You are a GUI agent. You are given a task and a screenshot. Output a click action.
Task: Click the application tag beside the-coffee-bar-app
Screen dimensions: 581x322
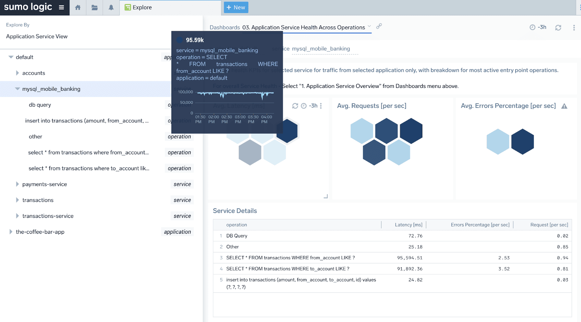click(177, 232)
